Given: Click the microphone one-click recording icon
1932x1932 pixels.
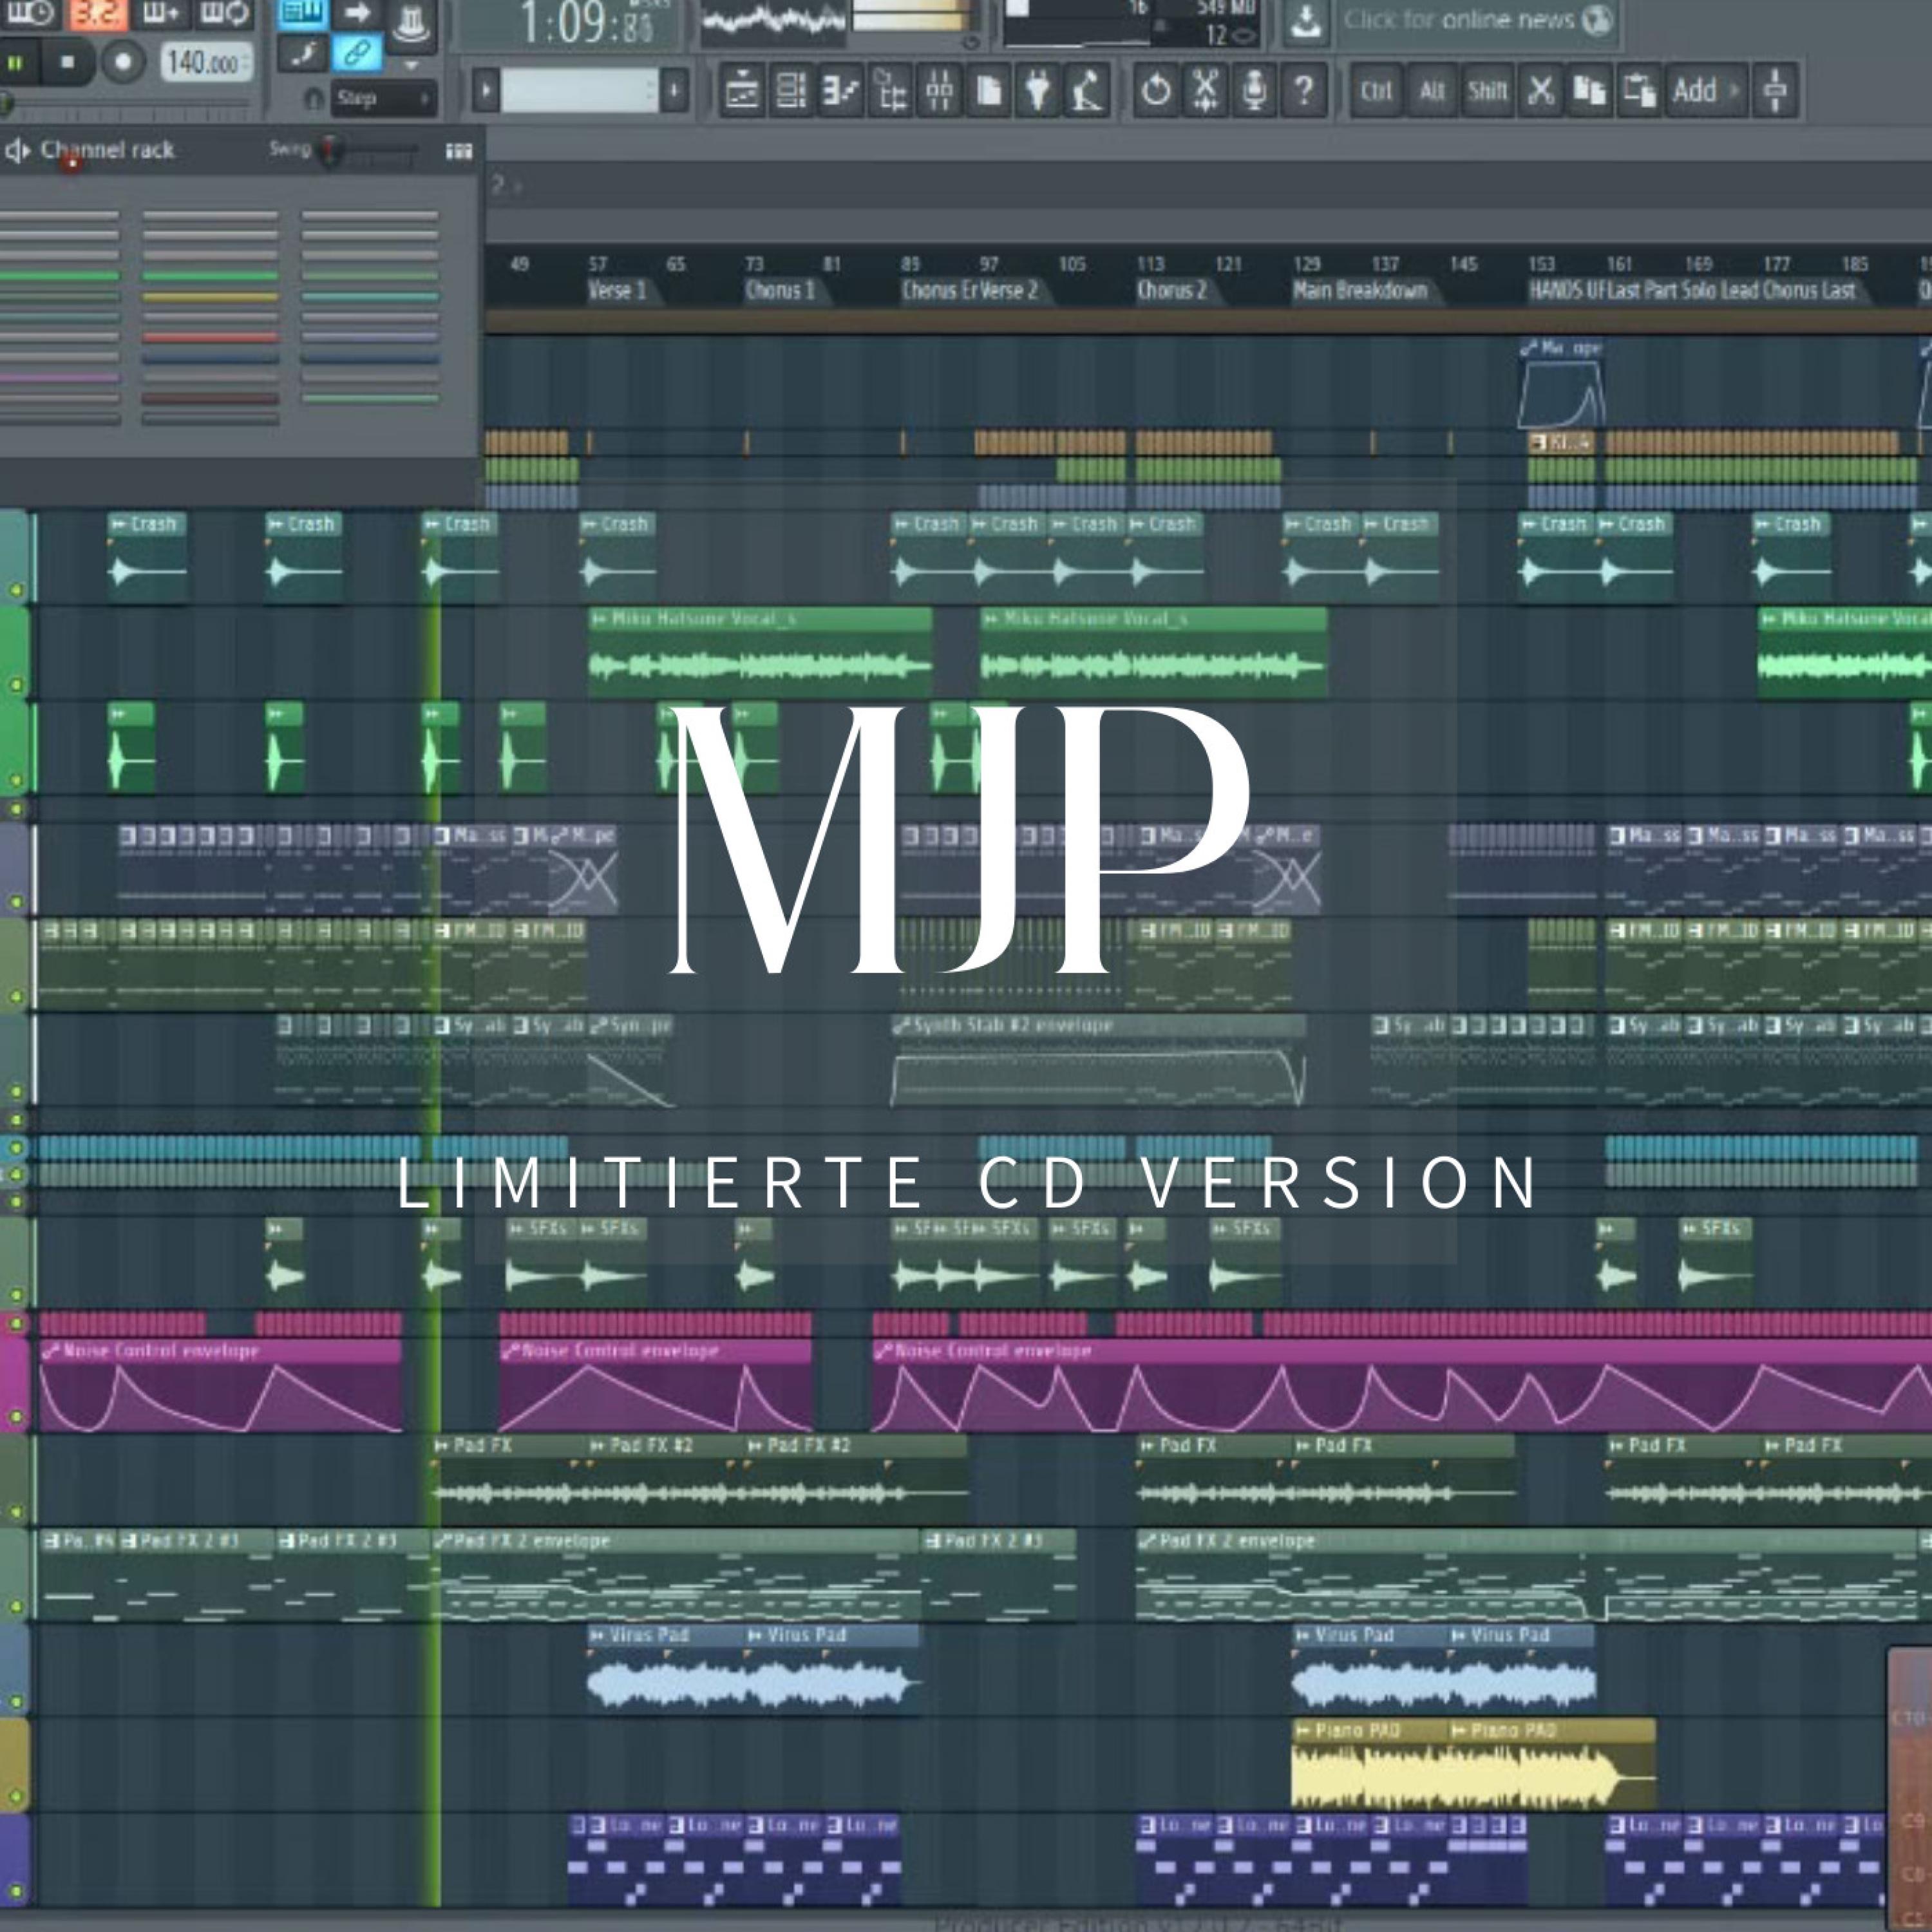Looking at the screenshot, I should [x=1254, y=91].
